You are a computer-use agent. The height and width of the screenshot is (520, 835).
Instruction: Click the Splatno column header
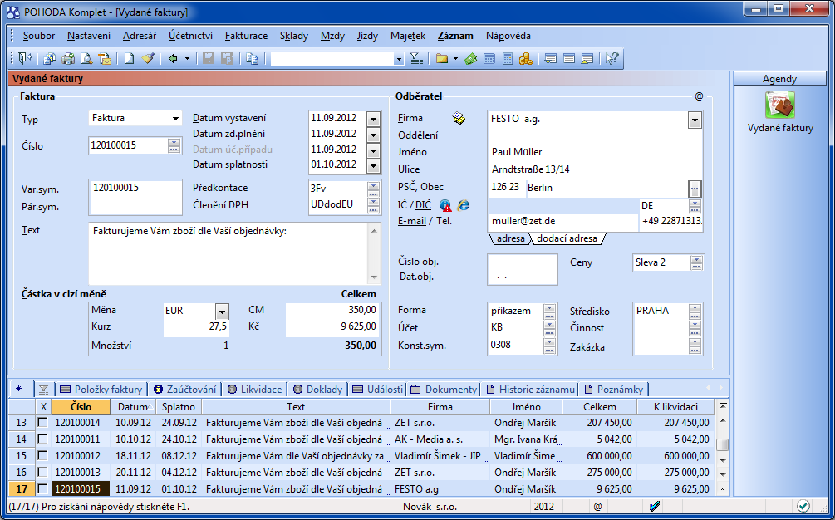click(179, 407)
